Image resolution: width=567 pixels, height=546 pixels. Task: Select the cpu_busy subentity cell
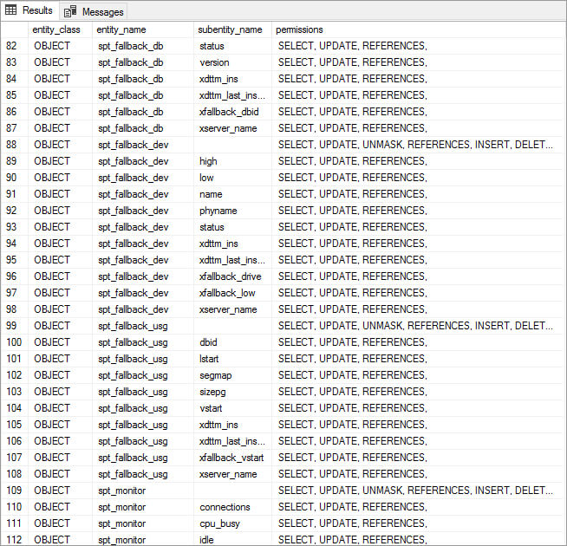[219, 523]
